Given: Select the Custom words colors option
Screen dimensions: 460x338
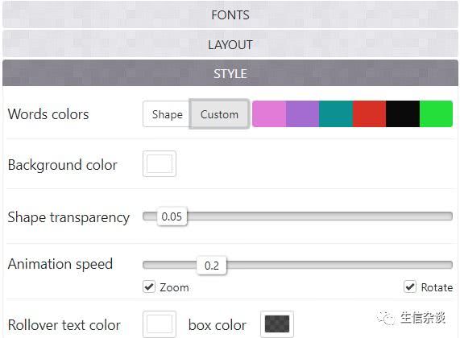Looking at the screenshot, I should (x=219, y=114).
